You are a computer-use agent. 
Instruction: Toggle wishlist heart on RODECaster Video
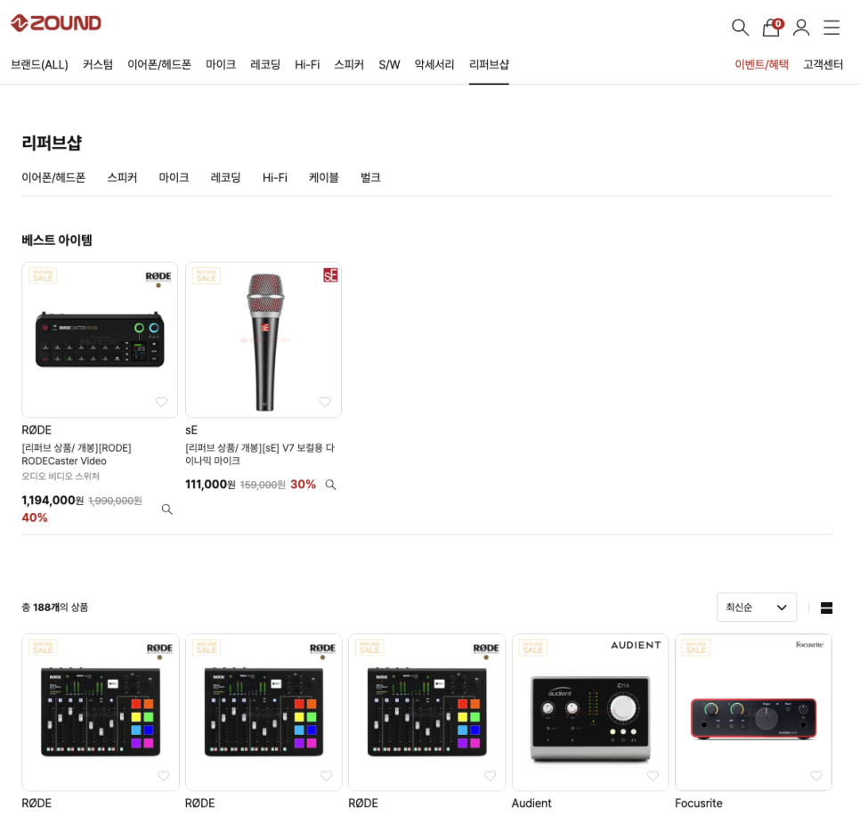pyautogui.click(x=161, y=402)
